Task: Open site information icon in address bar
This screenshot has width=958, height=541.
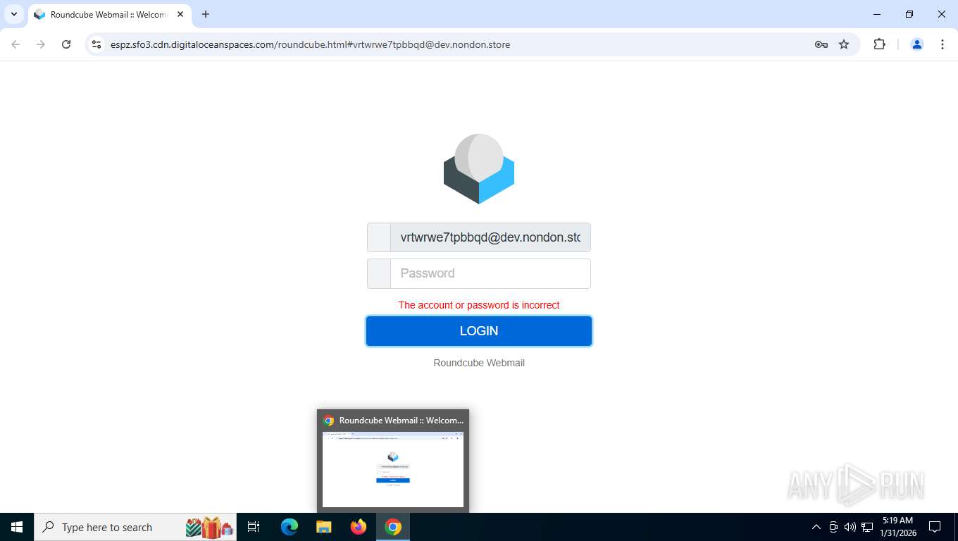Action: (97, 44)
